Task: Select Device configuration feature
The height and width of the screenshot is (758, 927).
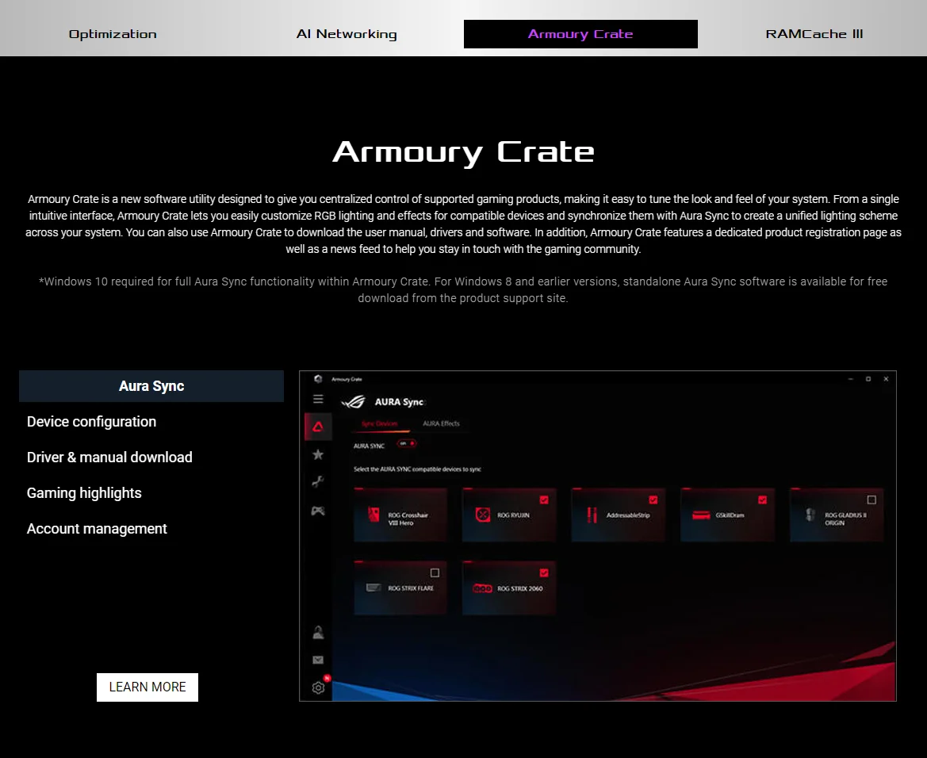Action: point(92,422)
